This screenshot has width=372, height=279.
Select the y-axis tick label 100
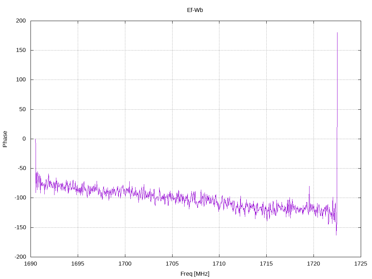21,80
